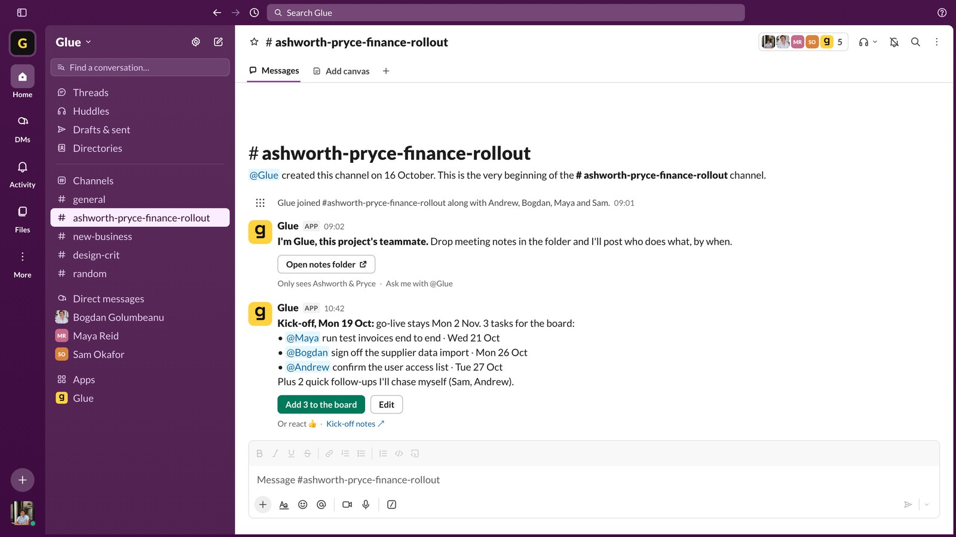
Task: Open the help question mark icon
Action: tap(942, 13)
